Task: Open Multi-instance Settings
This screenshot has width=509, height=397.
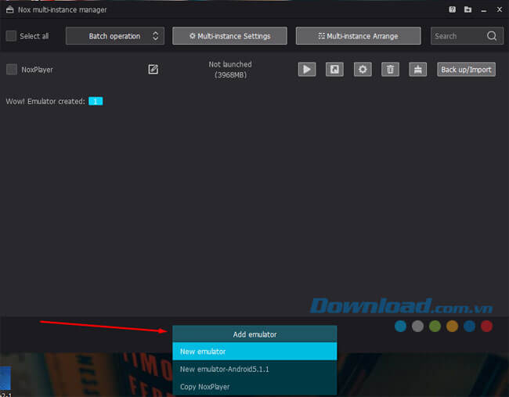Action: pos(229,36)
